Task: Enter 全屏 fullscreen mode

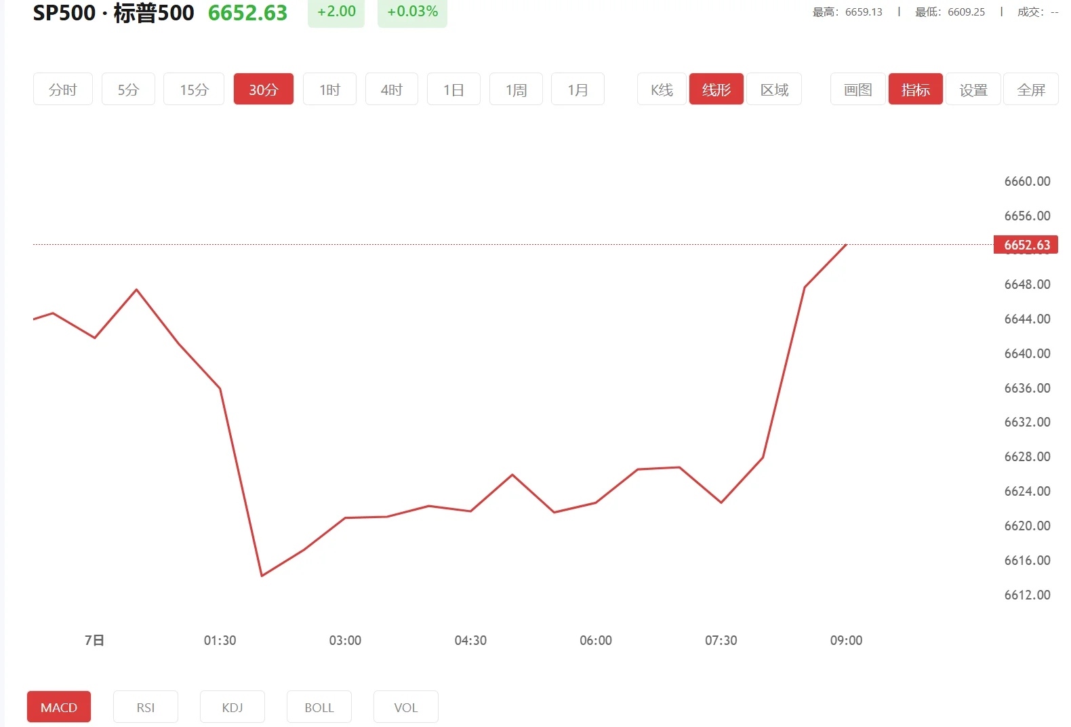Action: point(1031,90)
